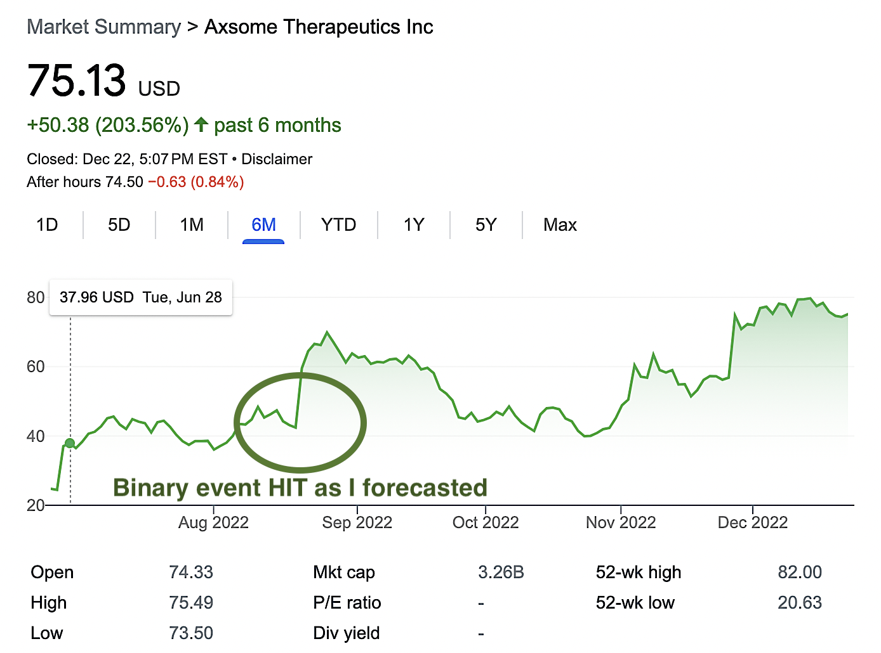The width and height of the screenshot is (881, 653).
Task: Choose the 1M chart range
Action: 192,225
